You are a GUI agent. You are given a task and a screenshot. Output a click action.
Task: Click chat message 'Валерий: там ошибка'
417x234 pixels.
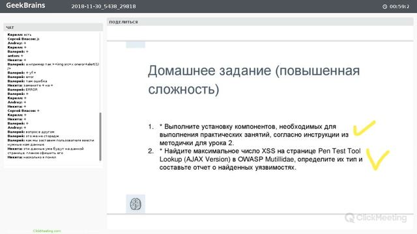tap(27, 81)
